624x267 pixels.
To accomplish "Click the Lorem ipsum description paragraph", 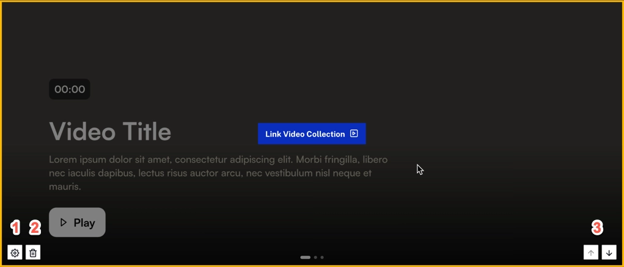I will pos(218,173).
